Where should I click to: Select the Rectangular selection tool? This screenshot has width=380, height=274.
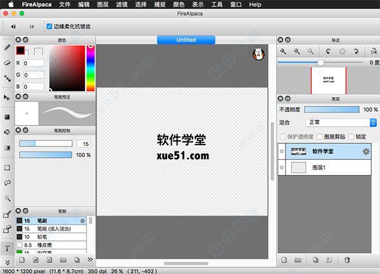pos(7,167)
